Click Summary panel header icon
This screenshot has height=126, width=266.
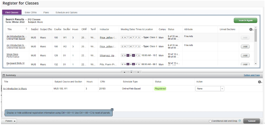[x=4, y=75]
